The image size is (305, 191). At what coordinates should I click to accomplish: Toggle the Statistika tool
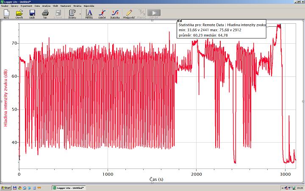point(115,14)
